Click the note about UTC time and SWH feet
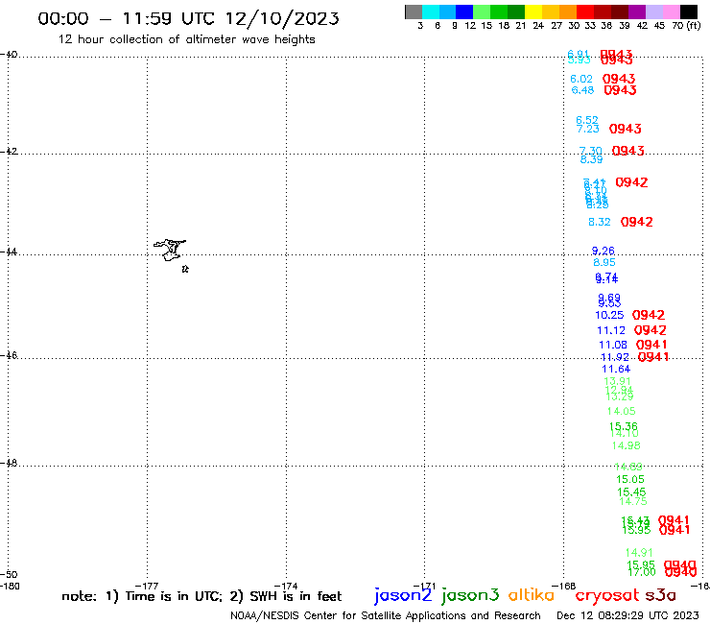This screenshot has width=710, height=624. [x=201, y=596]
